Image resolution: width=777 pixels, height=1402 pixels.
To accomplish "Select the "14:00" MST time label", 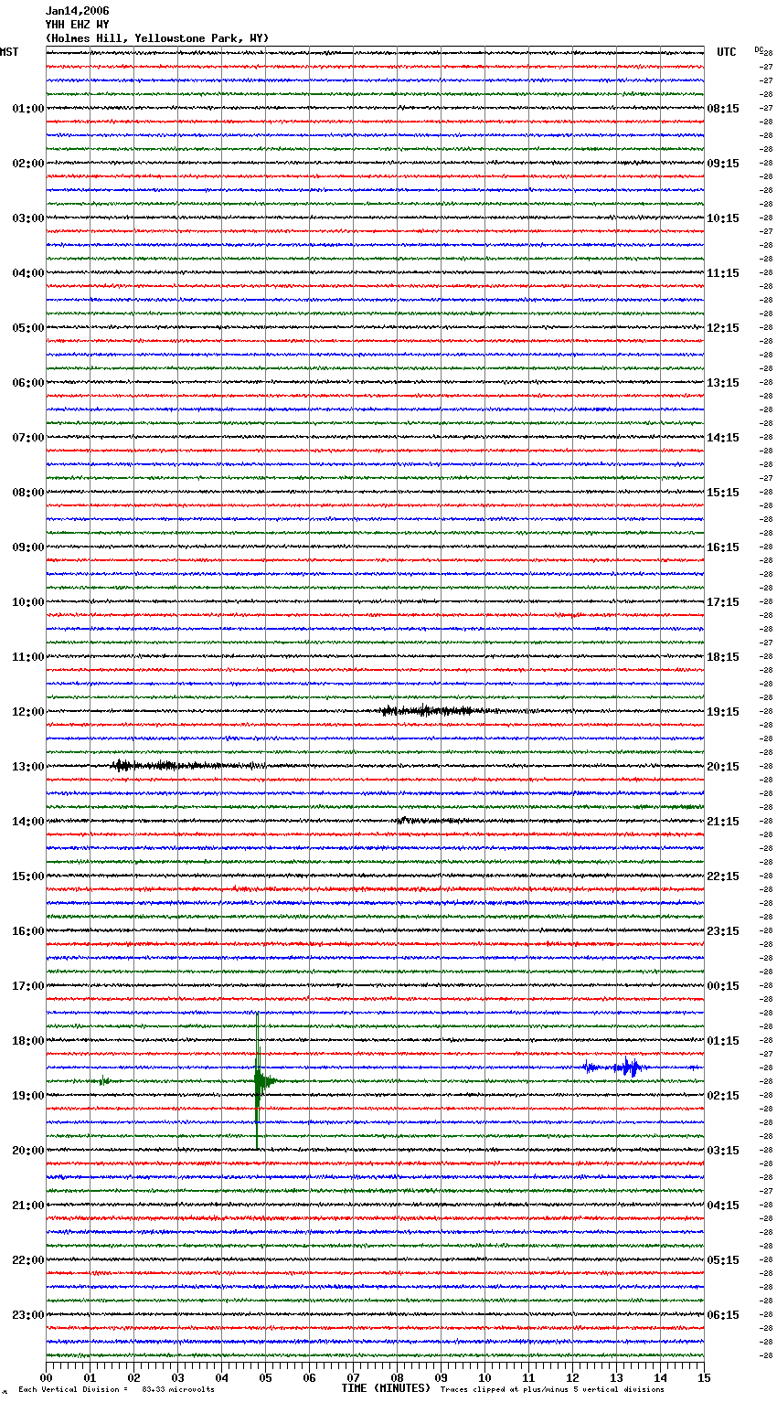I will (28, 822).
